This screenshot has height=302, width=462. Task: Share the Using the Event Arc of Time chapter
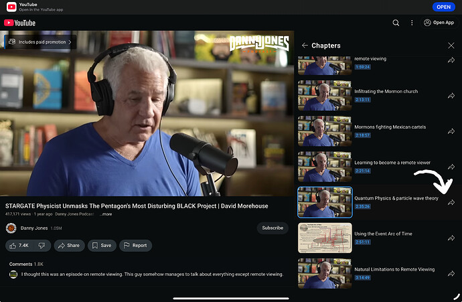point(451,238)
